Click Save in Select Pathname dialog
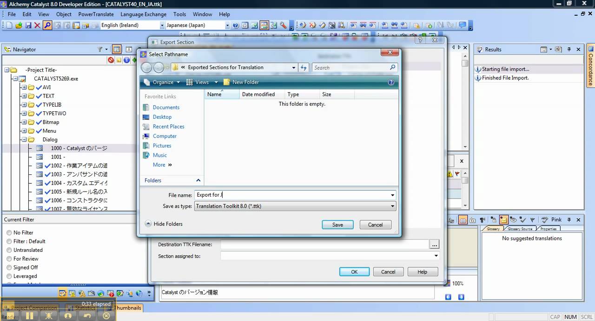Viewport: 595px width, 321px height. click(337, 225)
